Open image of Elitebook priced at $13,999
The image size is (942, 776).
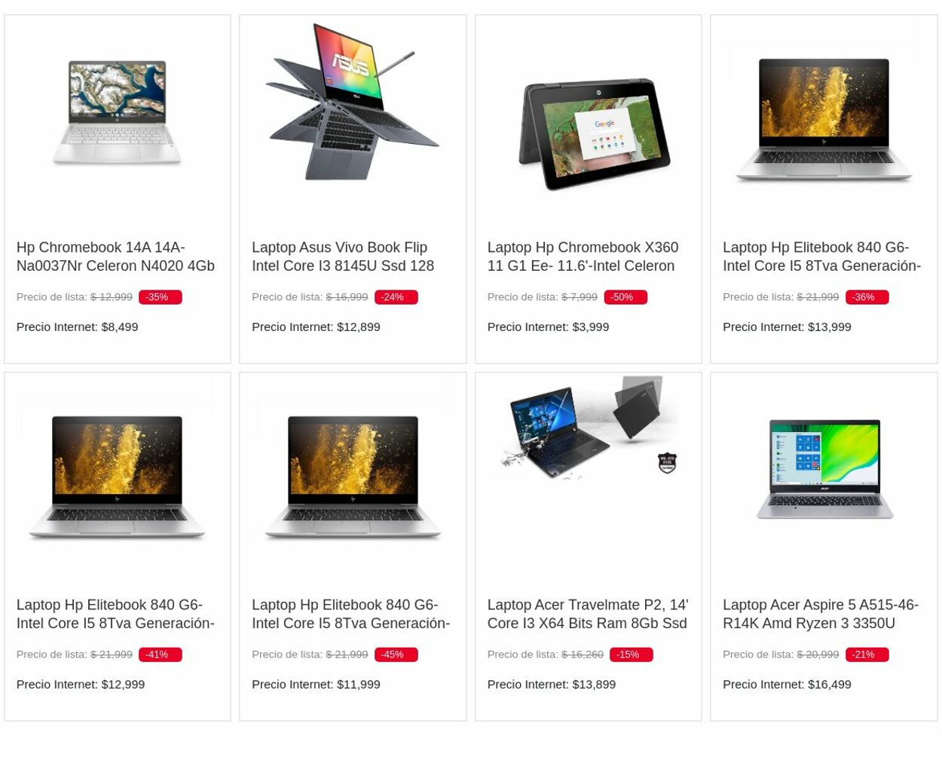pyautogui.click(x=824, y=119)
